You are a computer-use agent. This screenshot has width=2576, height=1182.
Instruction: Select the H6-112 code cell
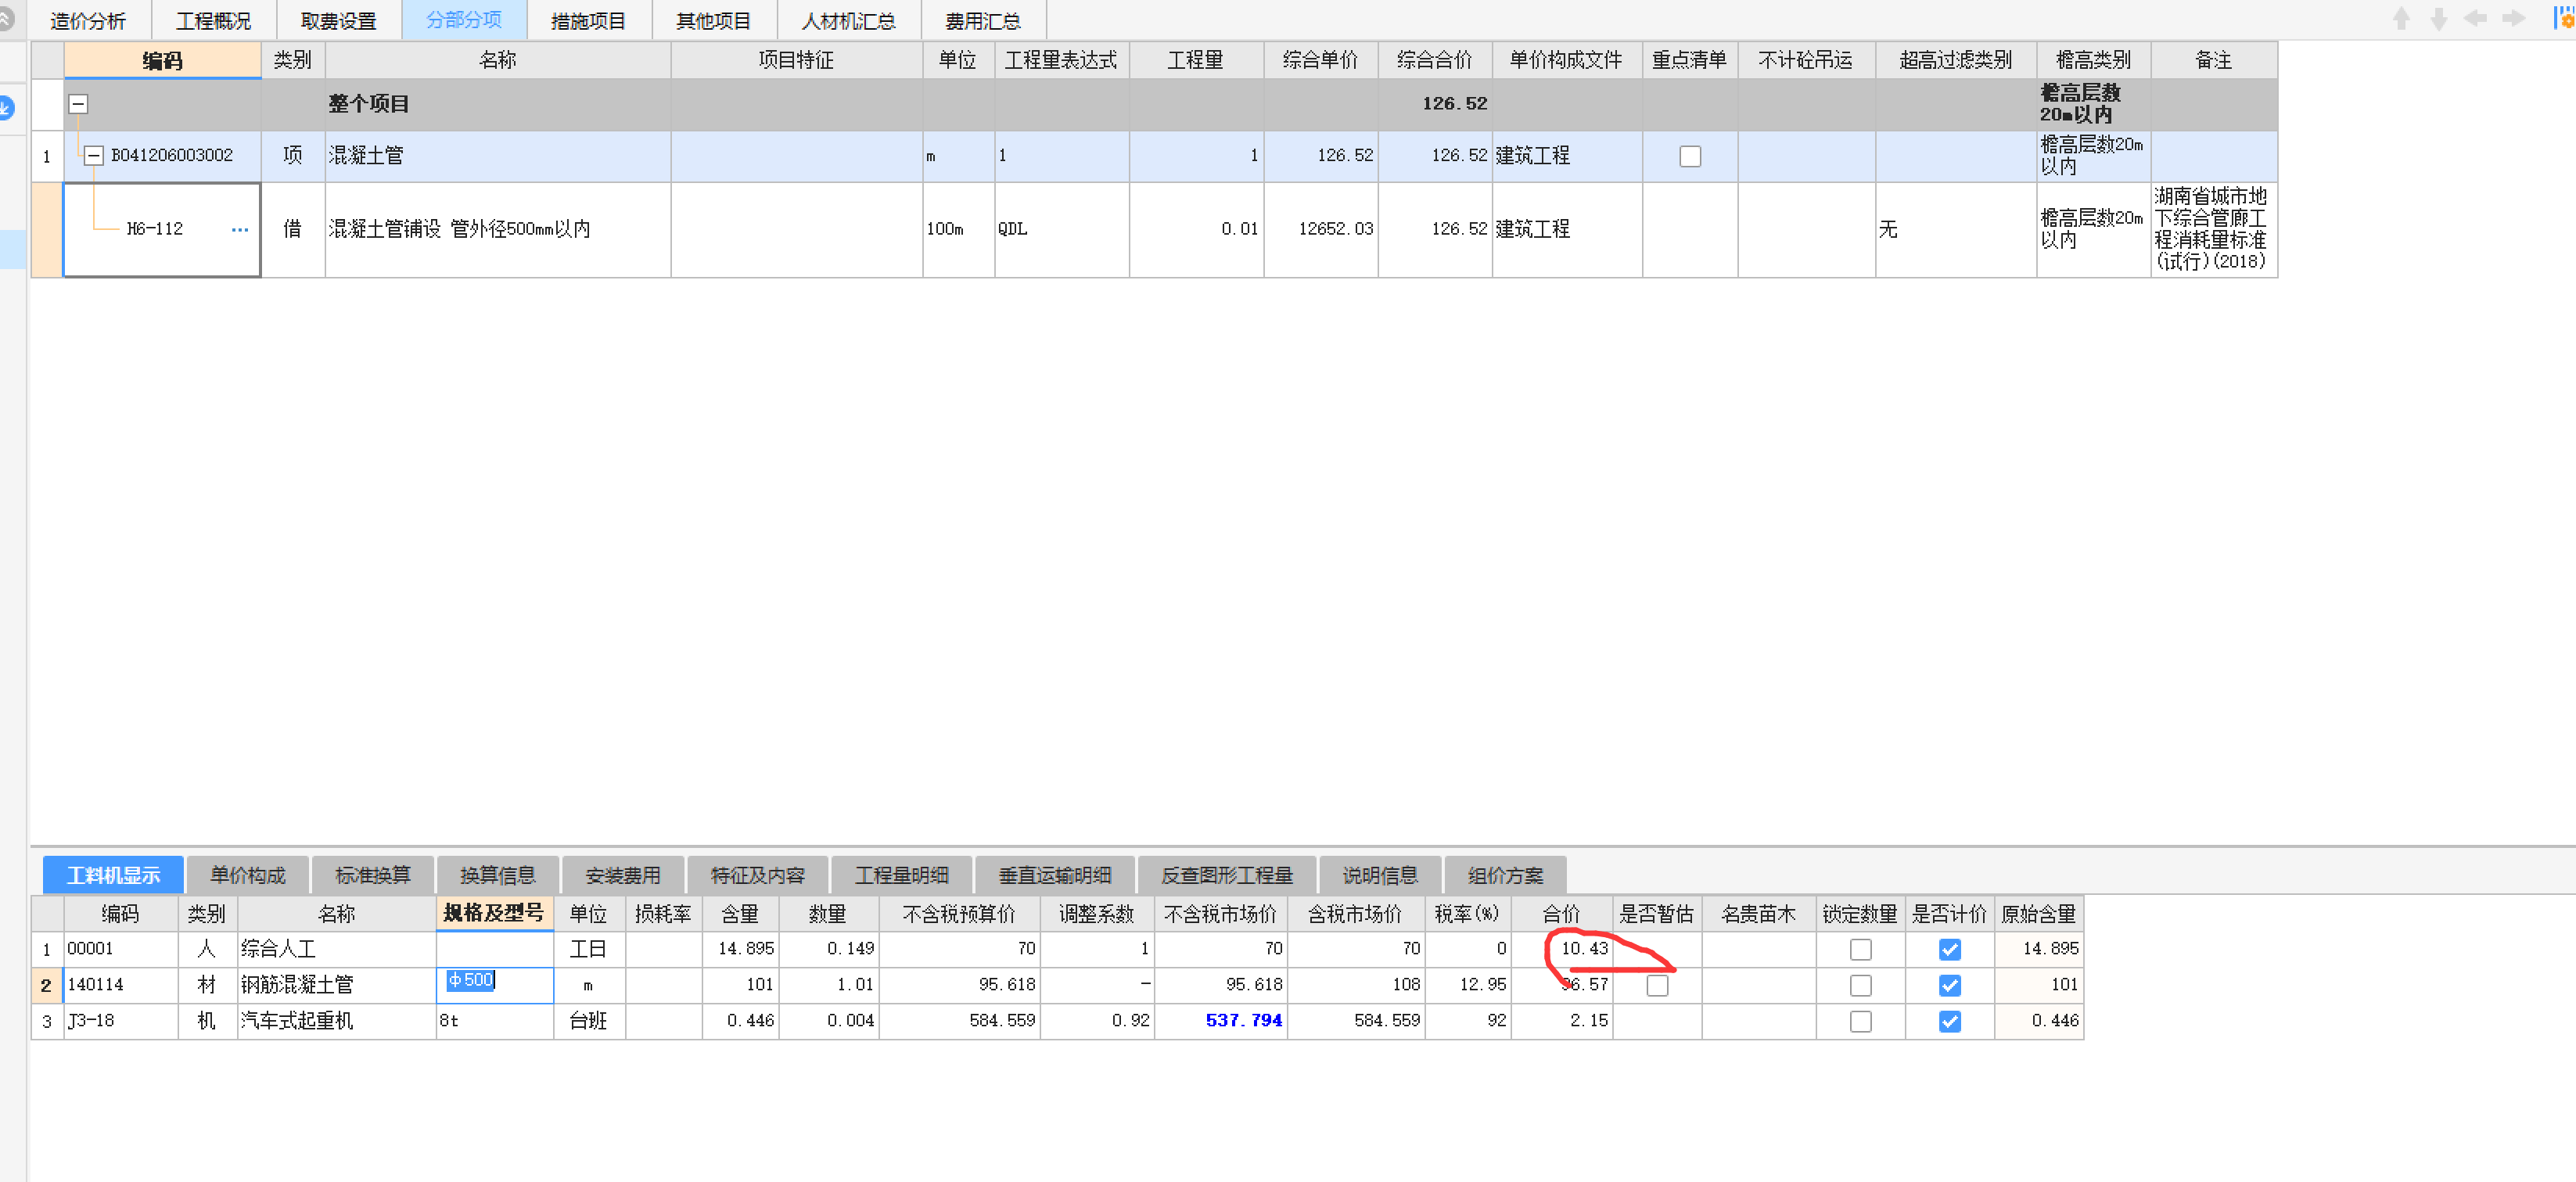pos(162,229)
